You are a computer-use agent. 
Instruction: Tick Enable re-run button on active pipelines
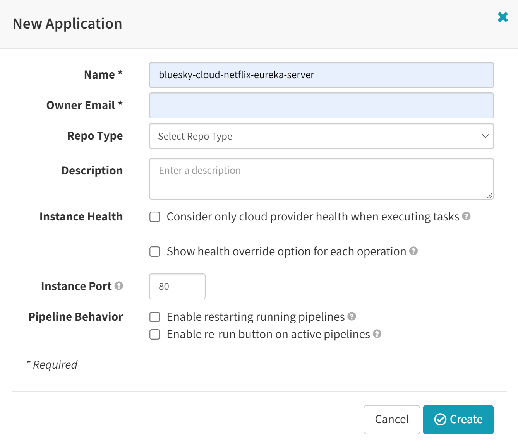coord(155,335)
